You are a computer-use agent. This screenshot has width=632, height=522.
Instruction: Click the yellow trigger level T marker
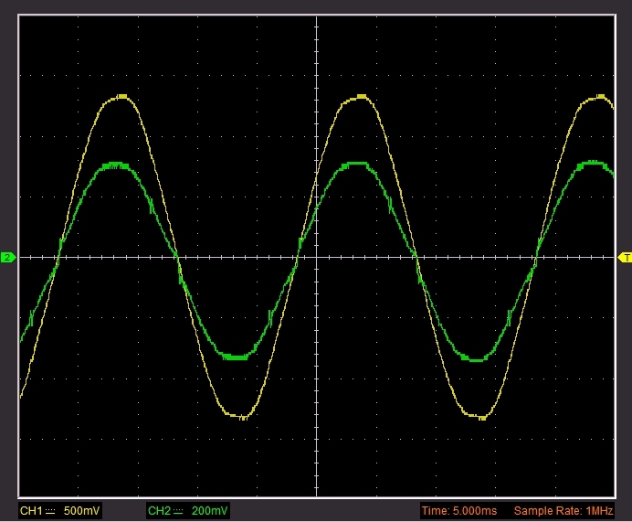point(625,258)
